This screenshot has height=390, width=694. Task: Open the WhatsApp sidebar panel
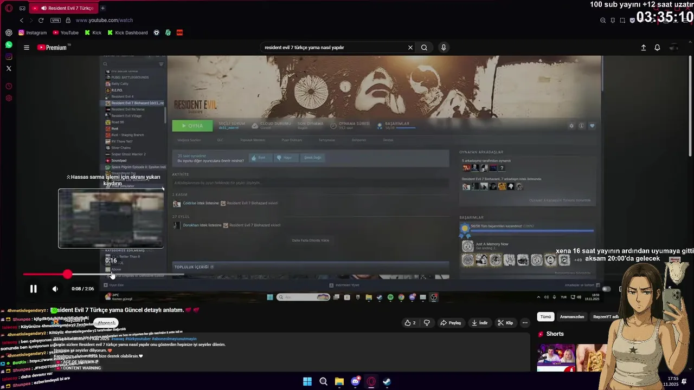click(x=9, y=44)
